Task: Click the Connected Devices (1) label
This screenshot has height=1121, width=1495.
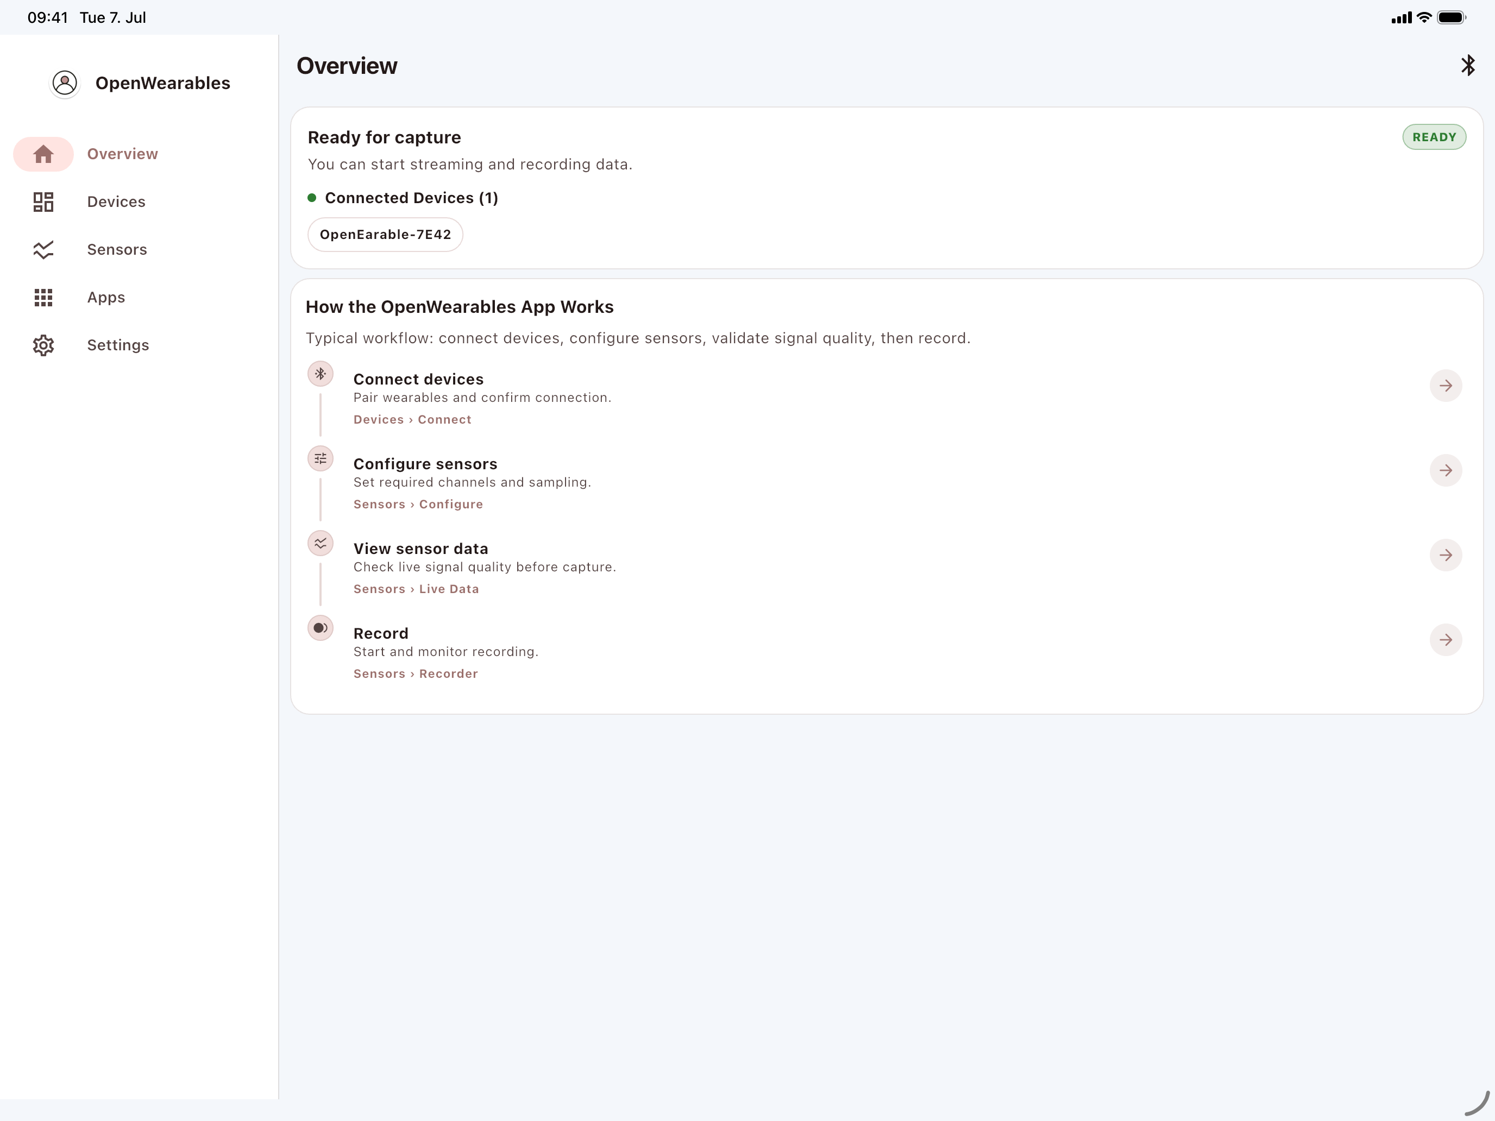Action: (x=412, y=198)
